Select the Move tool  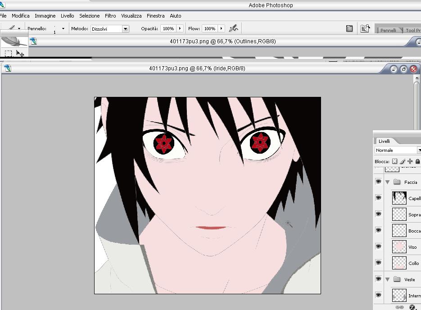click(20, 54)
